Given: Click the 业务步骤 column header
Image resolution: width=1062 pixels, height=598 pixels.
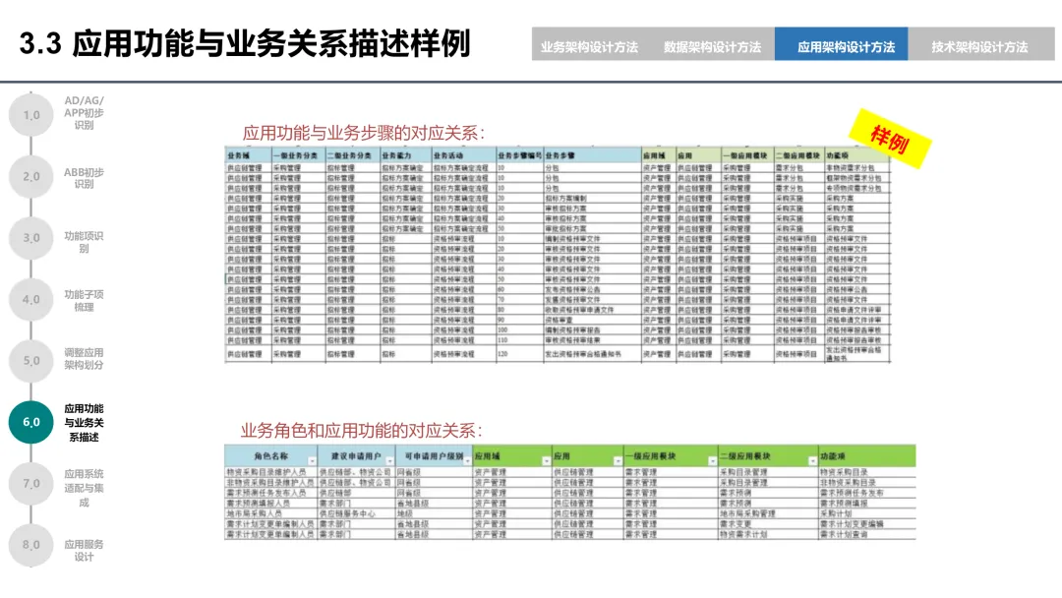Looking at the screenshot, I should (592, 155).
